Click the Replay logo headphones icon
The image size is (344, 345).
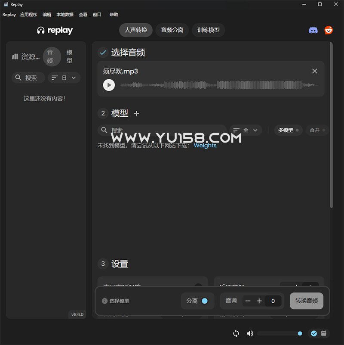(x=40, y=30)
